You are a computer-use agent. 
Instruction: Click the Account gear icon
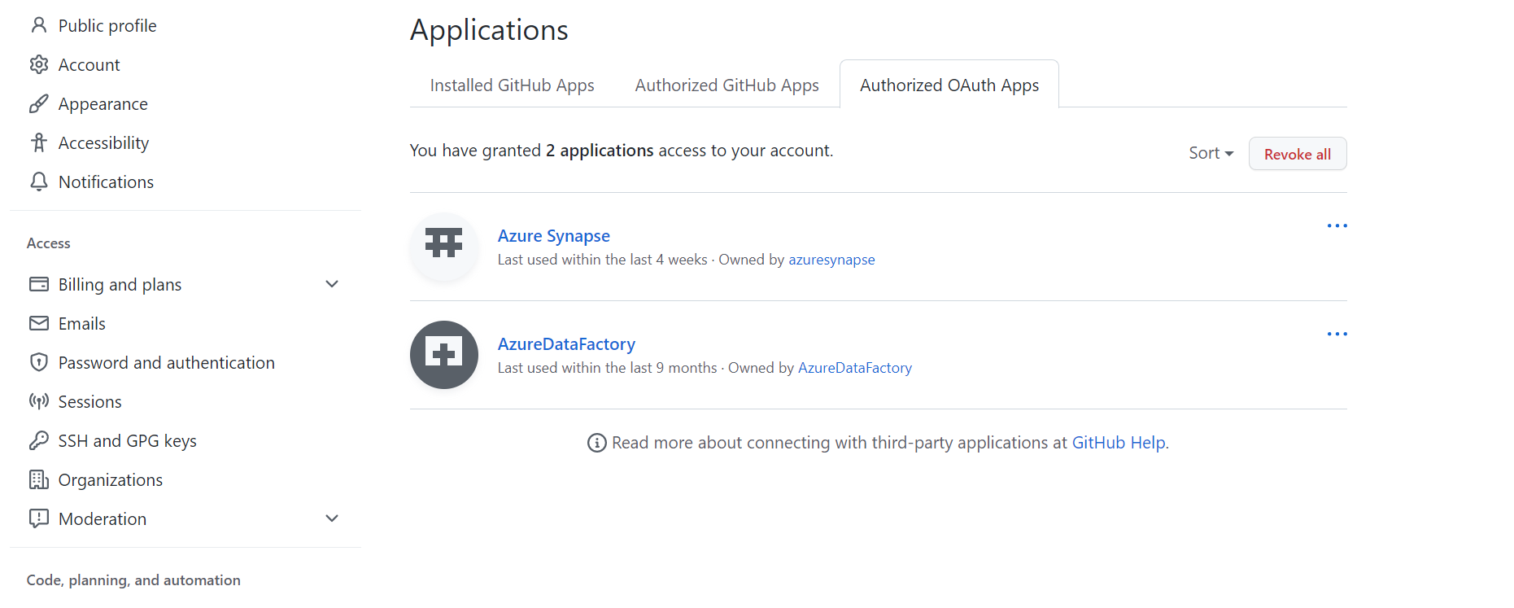[x=38, y=64]
